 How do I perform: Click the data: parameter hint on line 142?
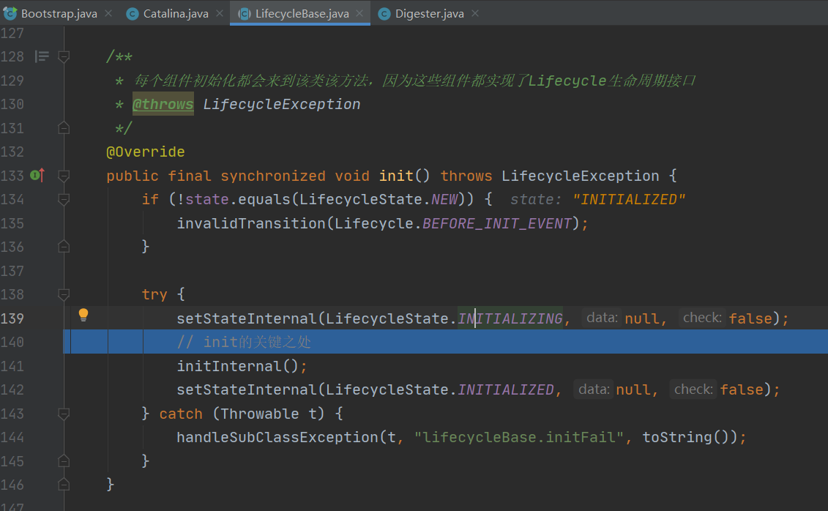tap(594, 389)
